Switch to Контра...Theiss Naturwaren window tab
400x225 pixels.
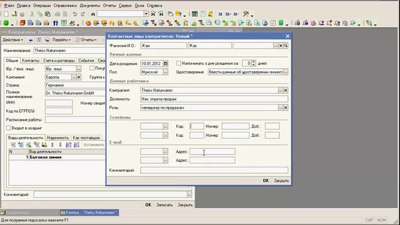coord(89,212)
